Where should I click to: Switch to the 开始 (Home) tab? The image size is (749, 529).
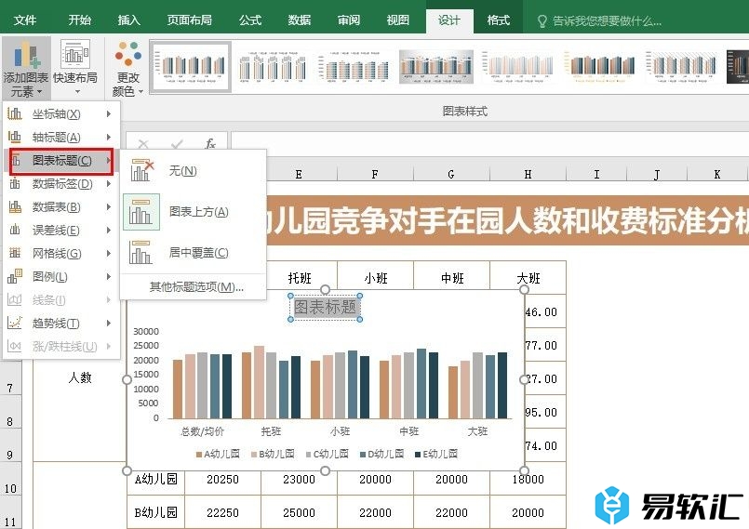click(79, 20)
